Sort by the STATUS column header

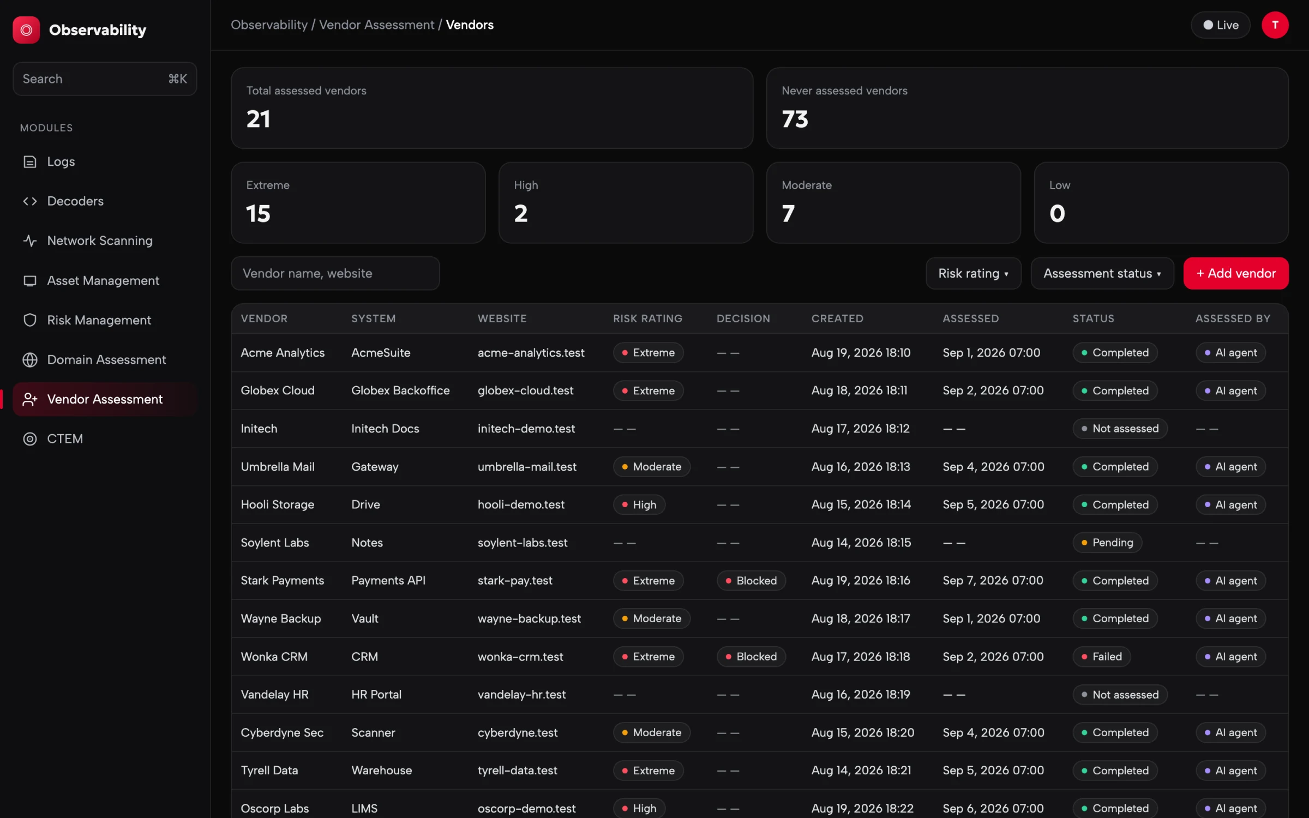pos(1093,318)
